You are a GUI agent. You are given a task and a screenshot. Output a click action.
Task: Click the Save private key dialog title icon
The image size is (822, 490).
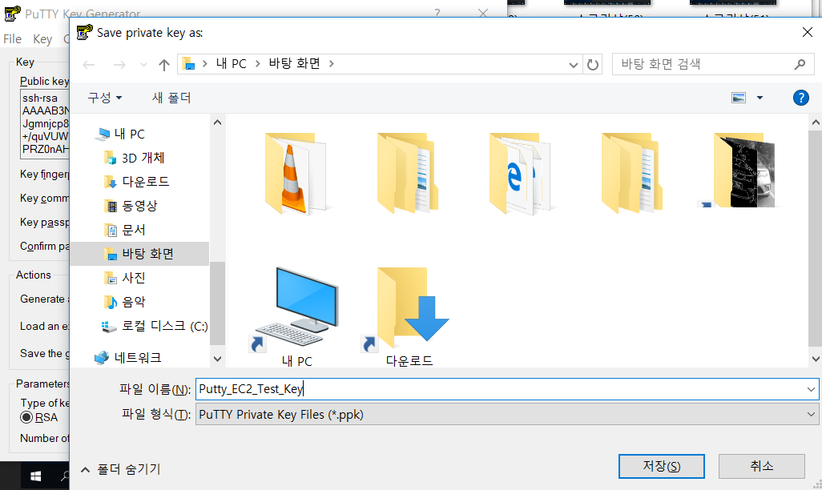tap(84, 33)
